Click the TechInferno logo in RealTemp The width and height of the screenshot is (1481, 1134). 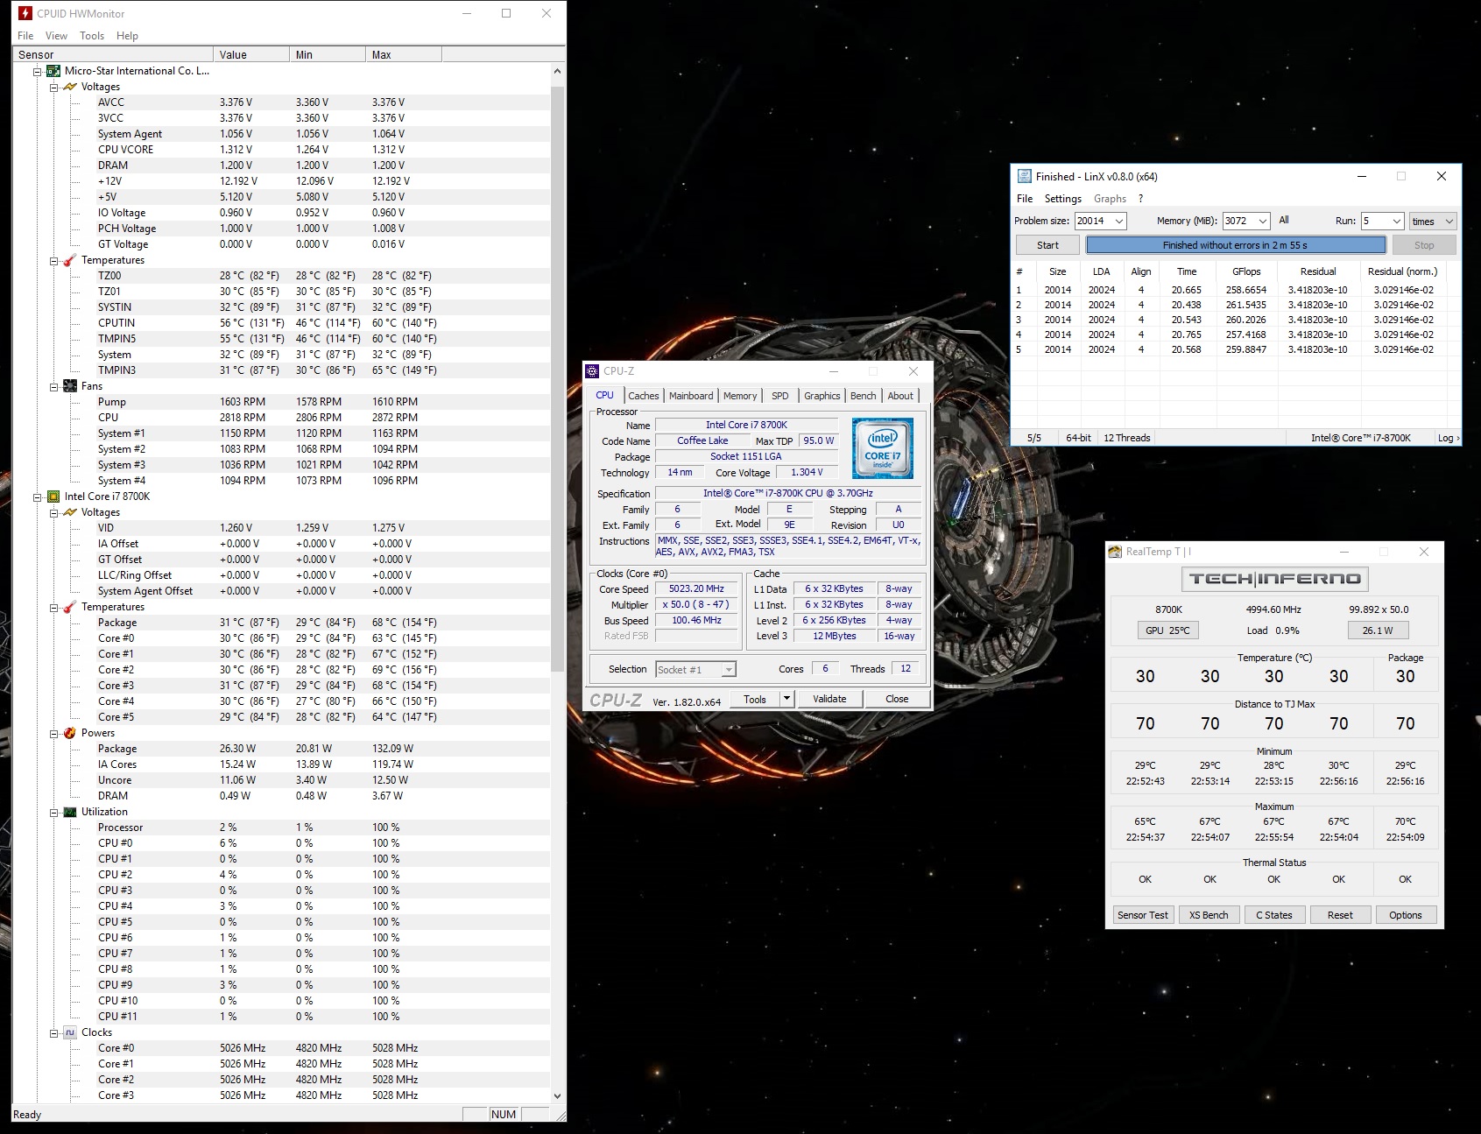1274,579
